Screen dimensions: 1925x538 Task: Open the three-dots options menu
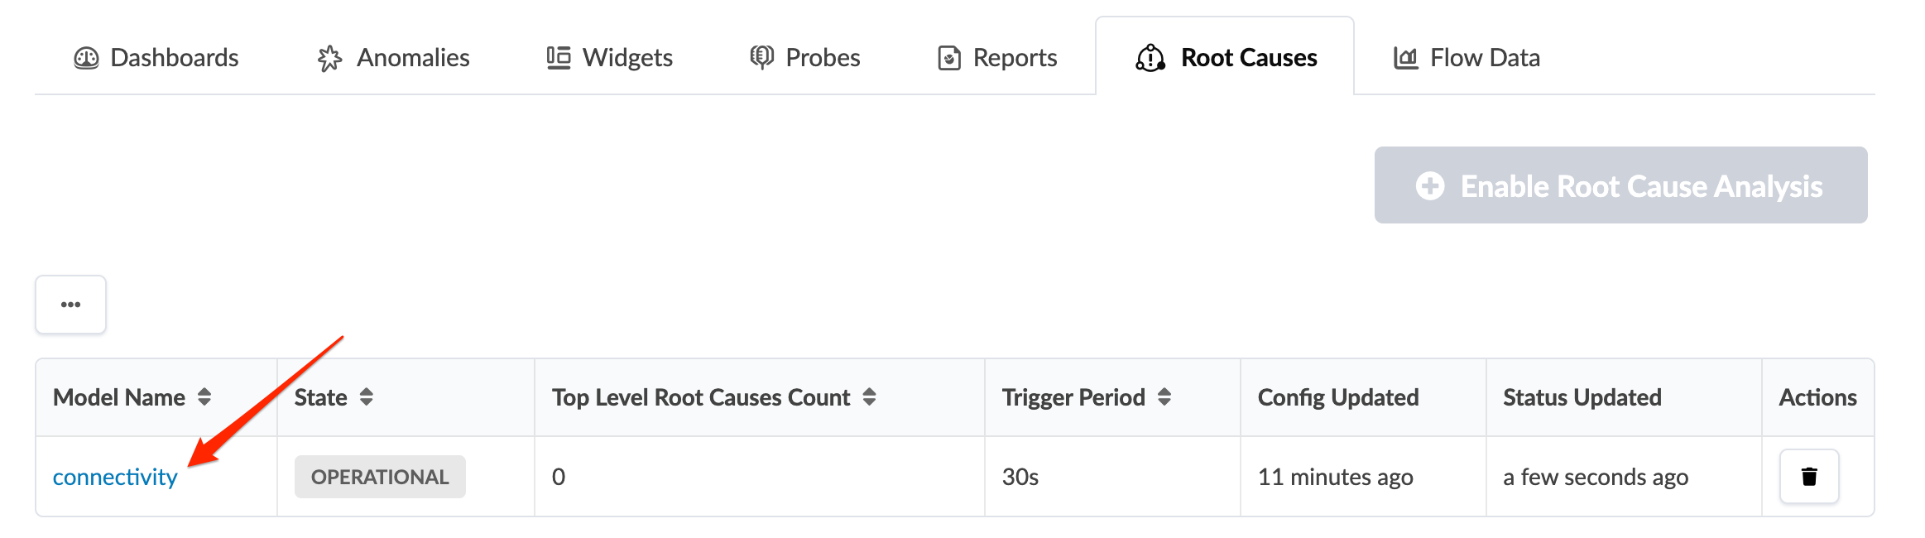tap(70, 305)
